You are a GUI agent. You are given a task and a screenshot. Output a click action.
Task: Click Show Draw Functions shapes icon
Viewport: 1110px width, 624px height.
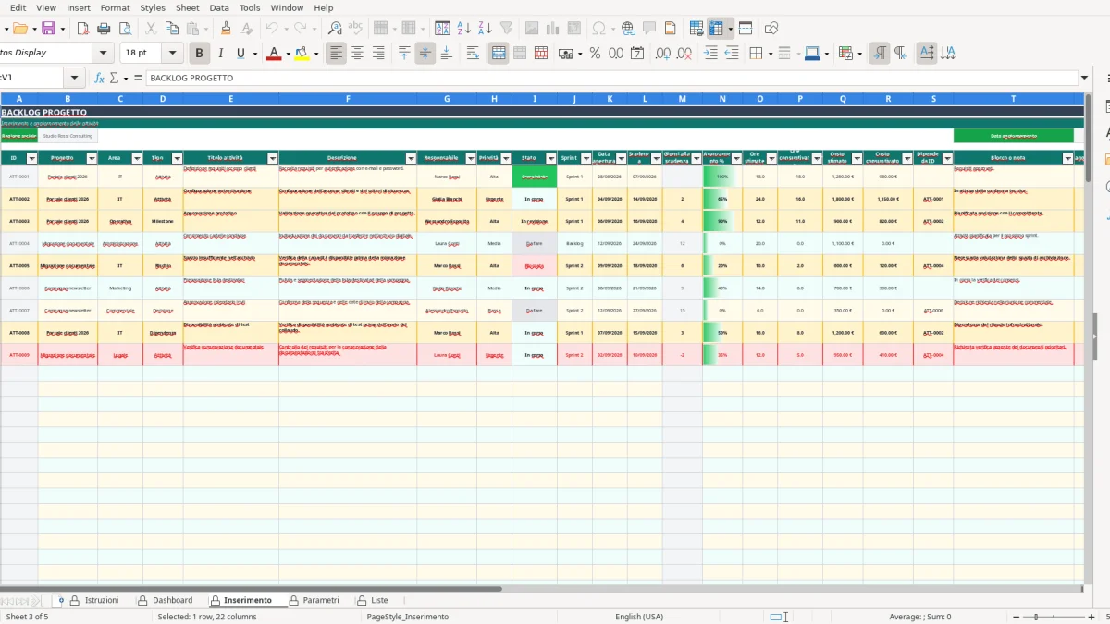771,29
